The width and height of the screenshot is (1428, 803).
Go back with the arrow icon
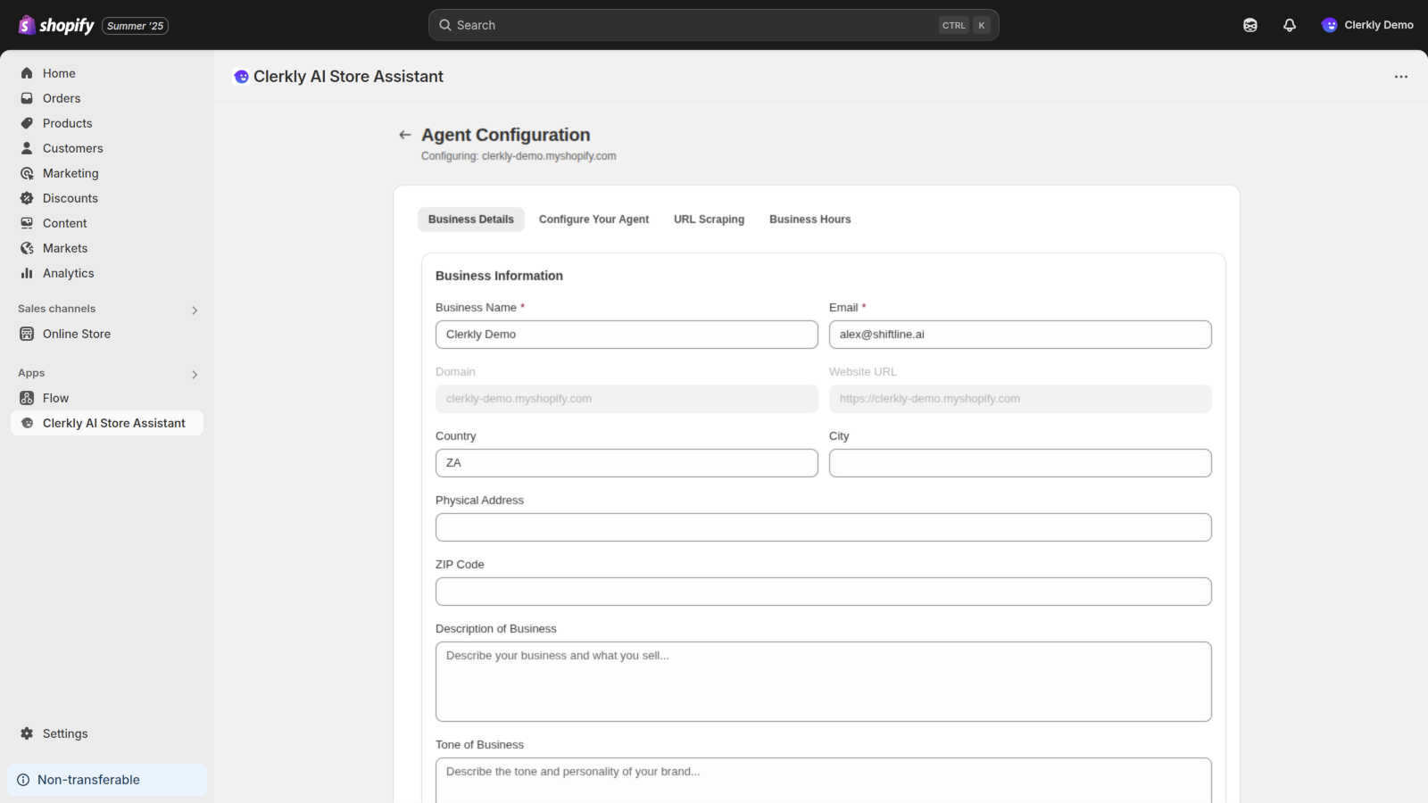pos(405,135)
